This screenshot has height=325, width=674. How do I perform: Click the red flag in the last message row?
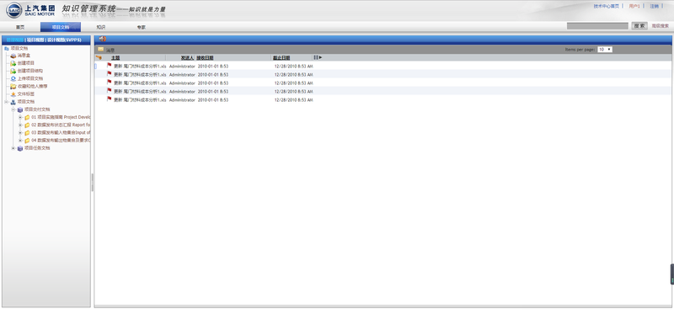(110, 99)
